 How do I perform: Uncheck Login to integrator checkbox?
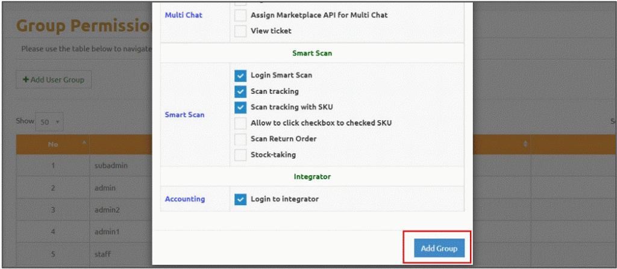tap(240, 199)
